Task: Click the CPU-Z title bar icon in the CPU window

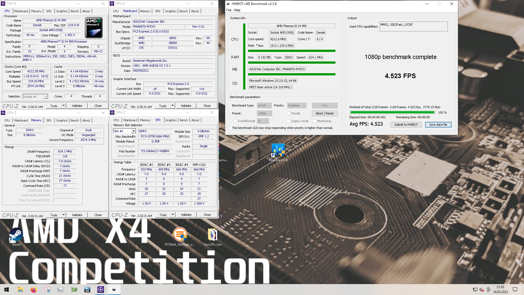Action: click(3, 4)
